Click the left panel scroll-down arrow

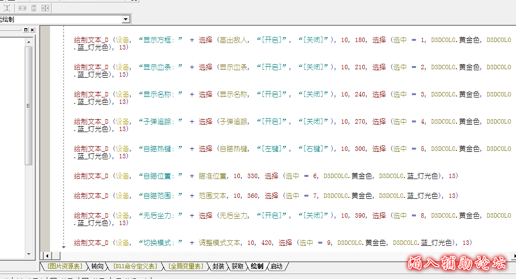click(29, 254)
